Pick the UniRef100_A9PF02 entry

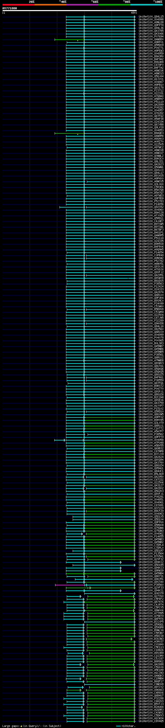(x=151, y=417)
